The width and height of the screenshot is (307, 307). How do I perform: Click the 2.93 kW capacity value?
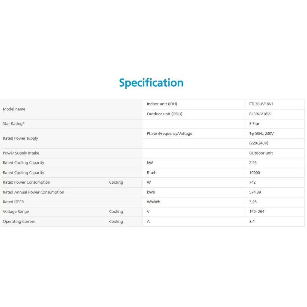(253, 163)
